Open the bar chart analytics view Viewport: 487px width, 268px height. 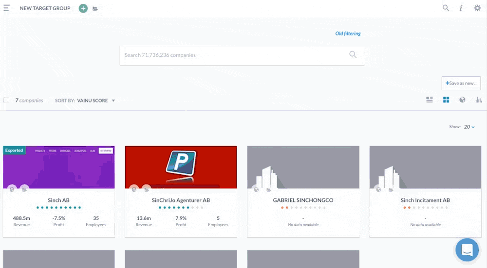479,100
